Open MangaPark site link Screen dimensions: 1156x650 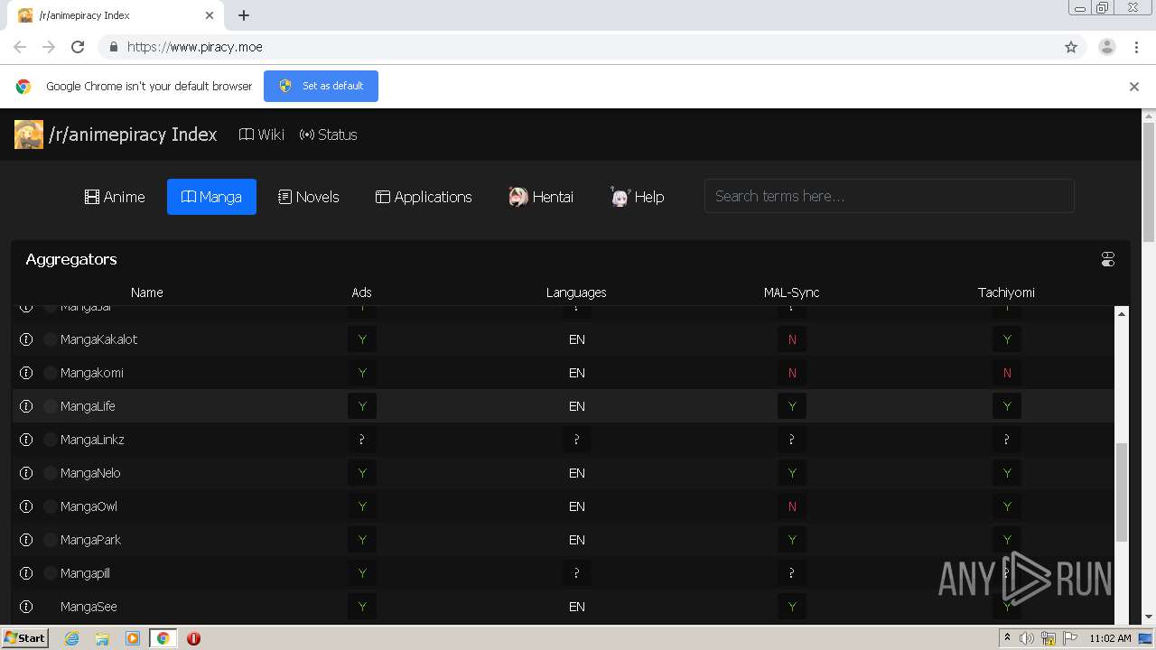point(90,540)
